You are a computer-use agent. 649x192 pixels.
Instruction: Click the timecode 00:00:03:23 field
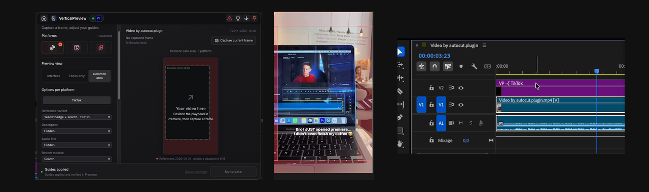434,56
